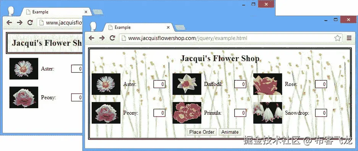Click the Aster: label in rear window

click(x=48, y=69)
